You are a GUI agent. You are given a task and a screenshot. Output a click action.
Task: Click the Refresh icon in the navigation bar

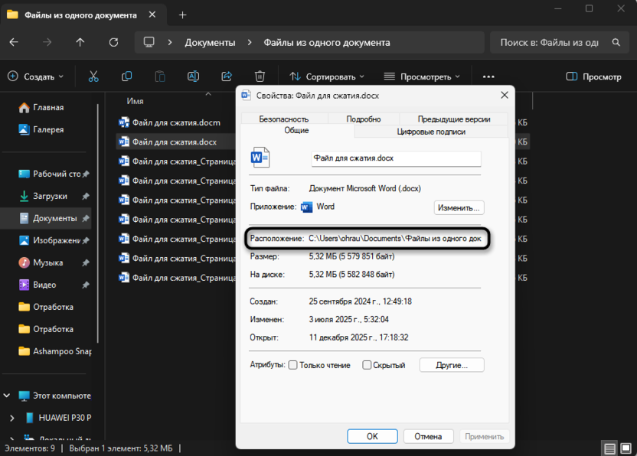(x=113, y=42)
